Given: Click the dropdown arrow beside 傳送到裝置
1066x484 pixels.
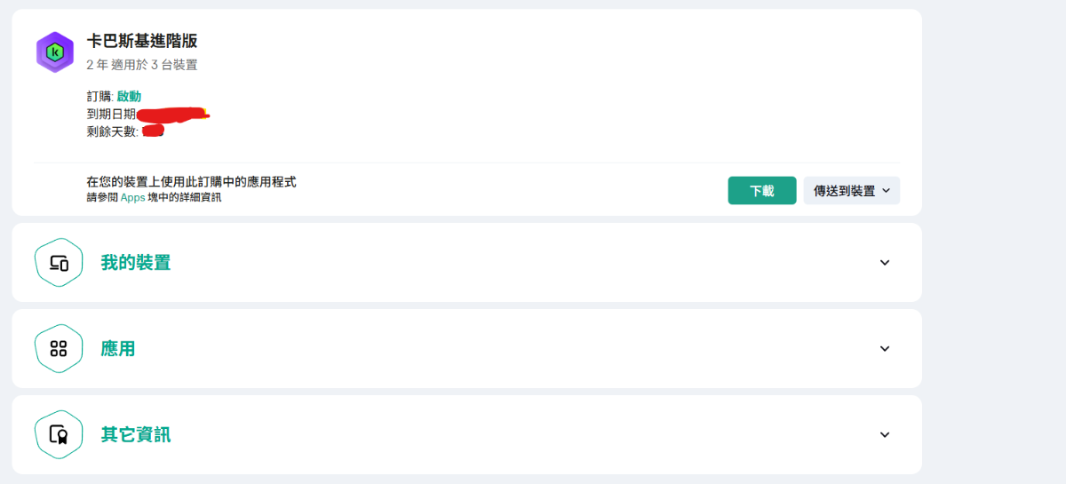Looking at the screenshot, I should (x=887, y=191).
